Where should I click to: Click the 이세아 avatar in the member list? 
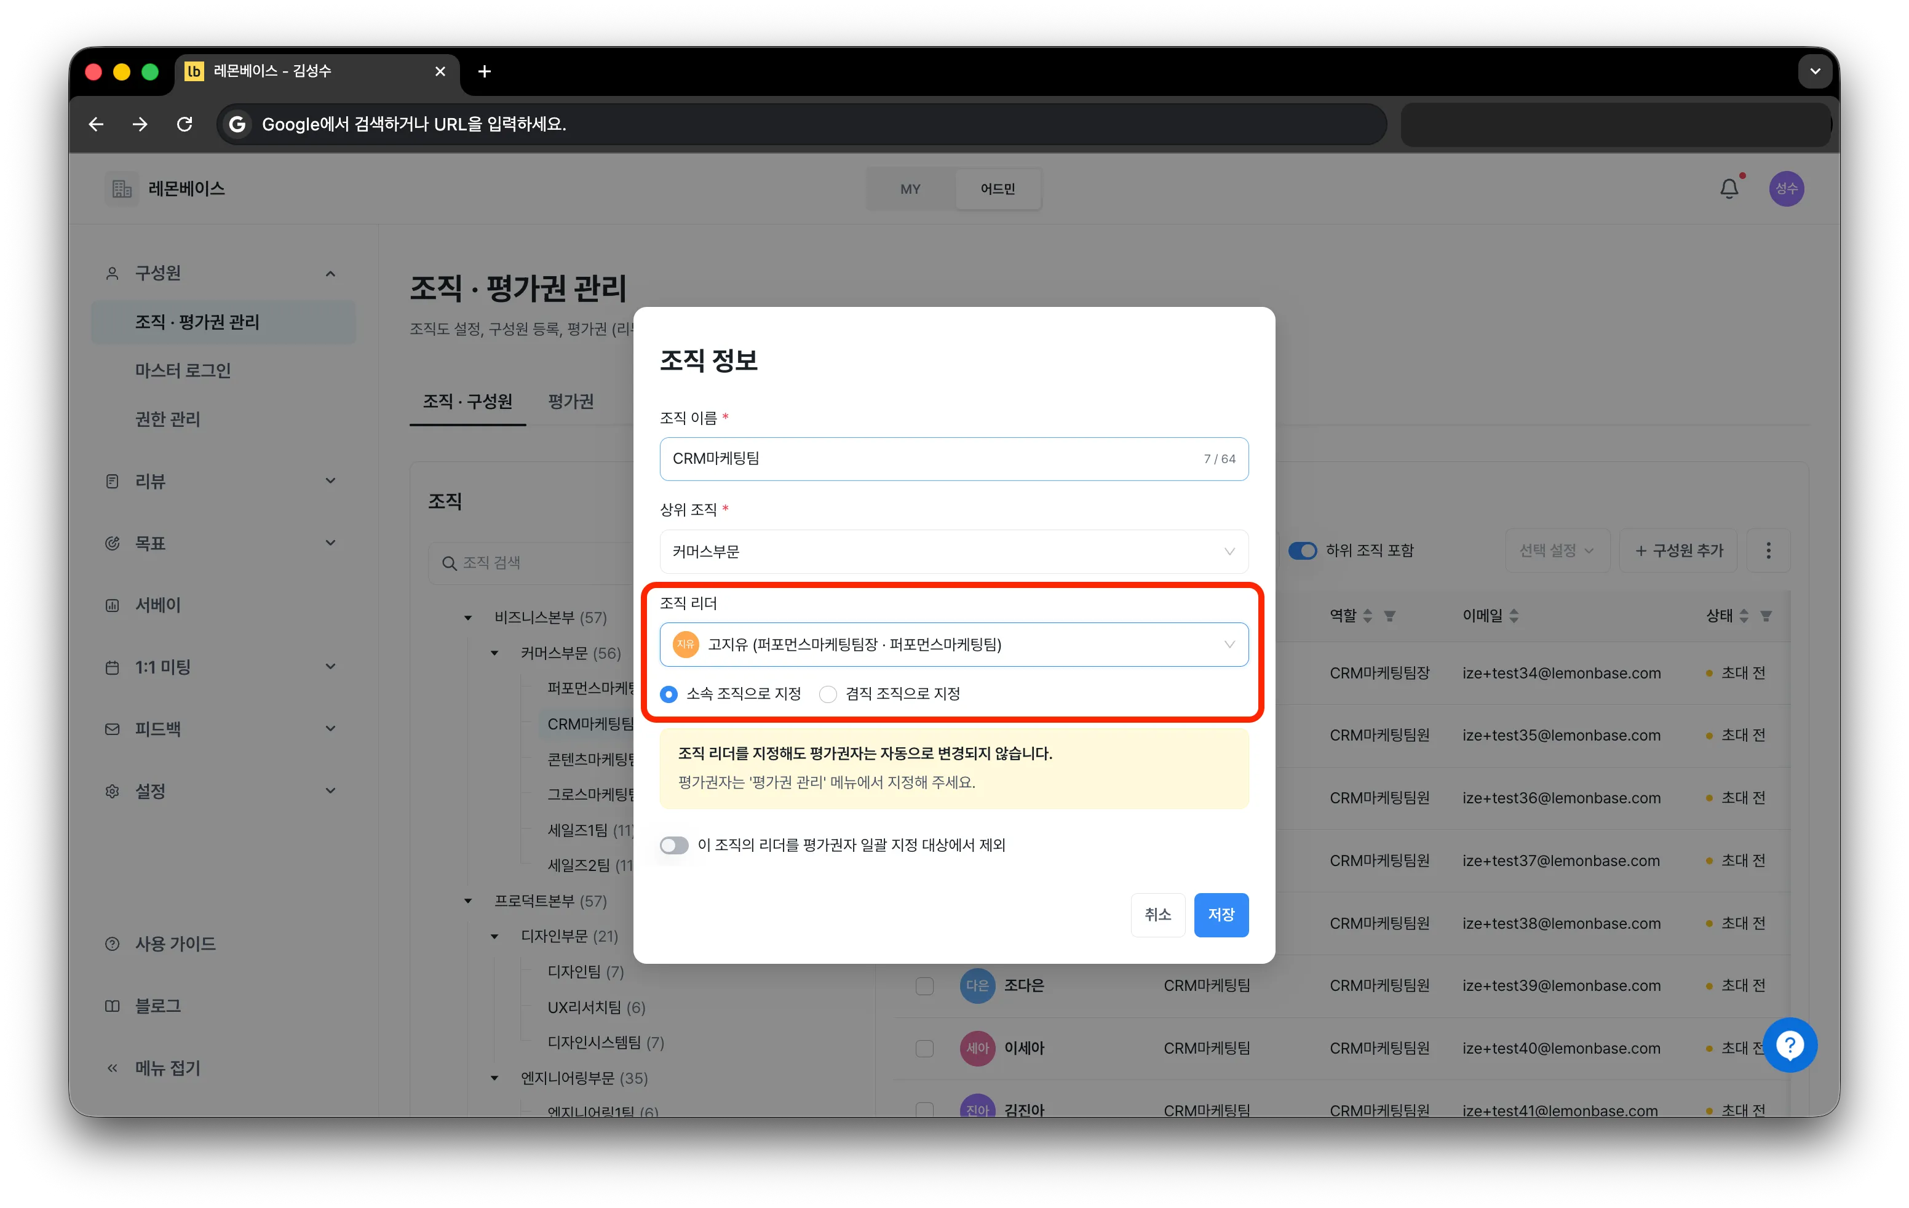977,1048
